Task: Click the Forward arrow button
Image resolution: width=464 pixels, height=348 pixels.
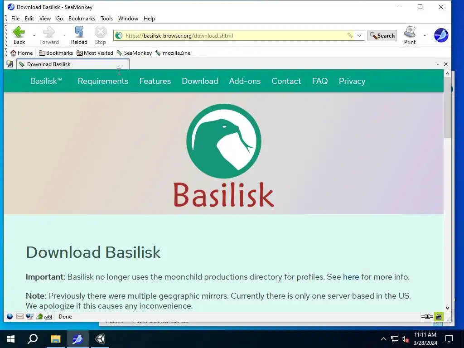Action: pos(49,35)
